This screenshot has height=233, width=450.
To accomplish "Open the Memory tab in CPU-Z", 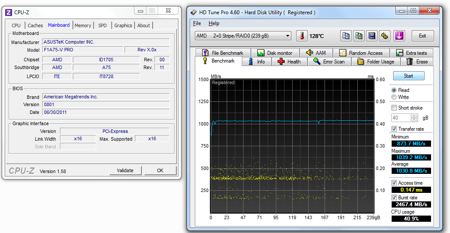I will [x=83, y=25].
